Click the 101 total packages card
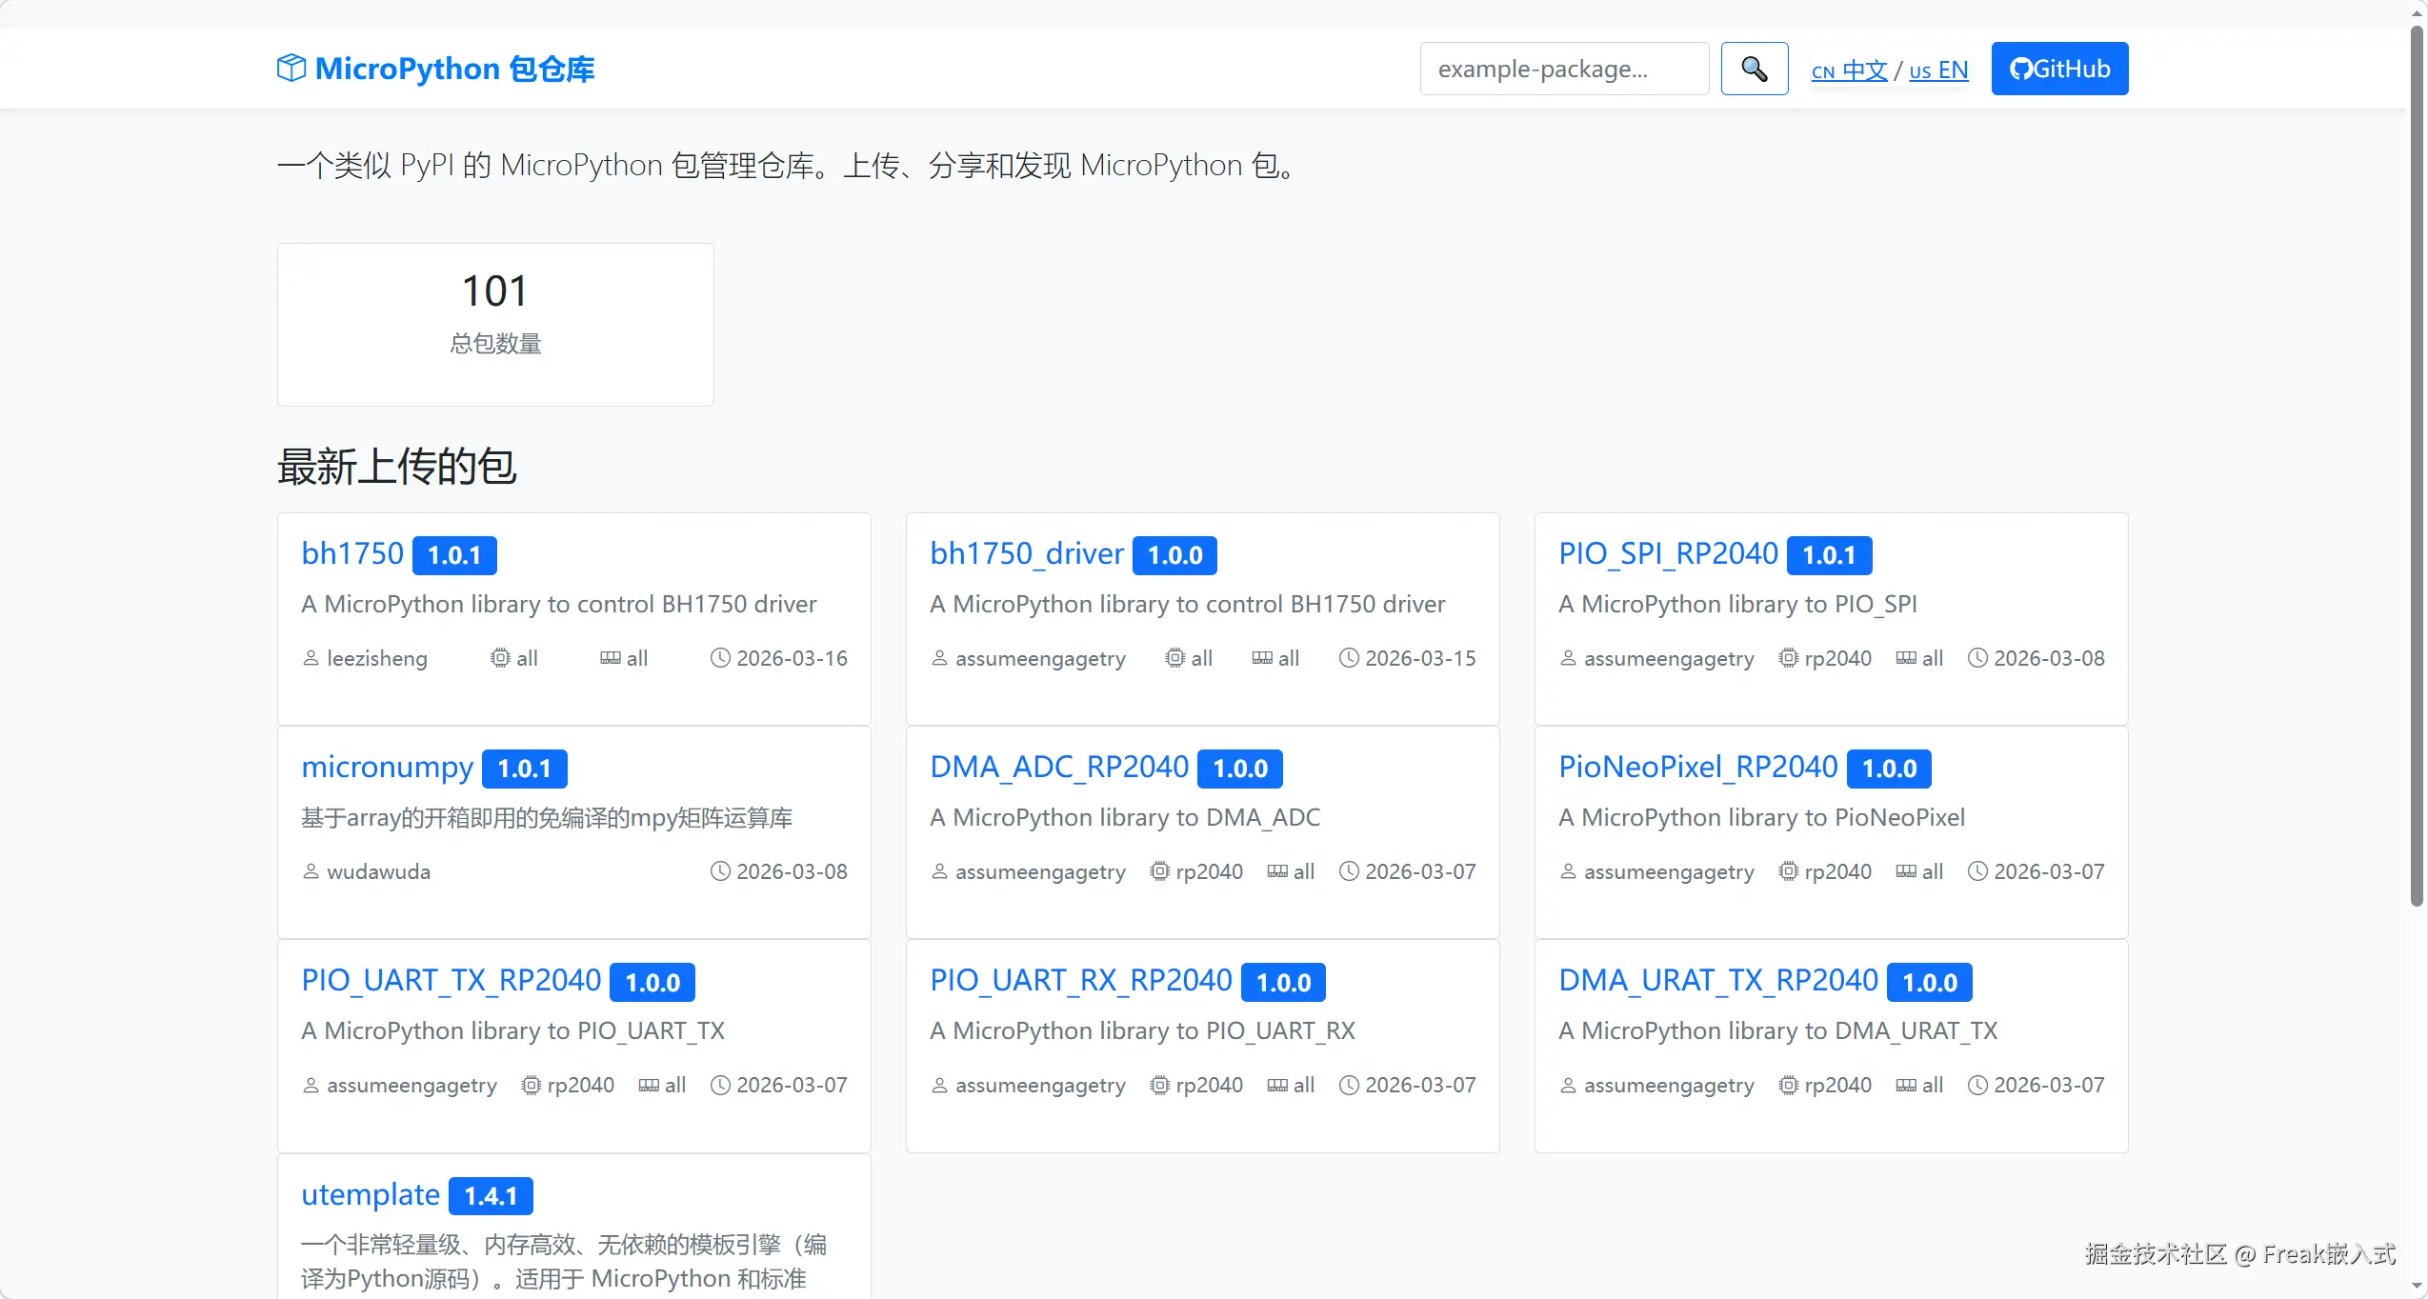Screen dimensions: 2428x1299 tap(495, 324)
